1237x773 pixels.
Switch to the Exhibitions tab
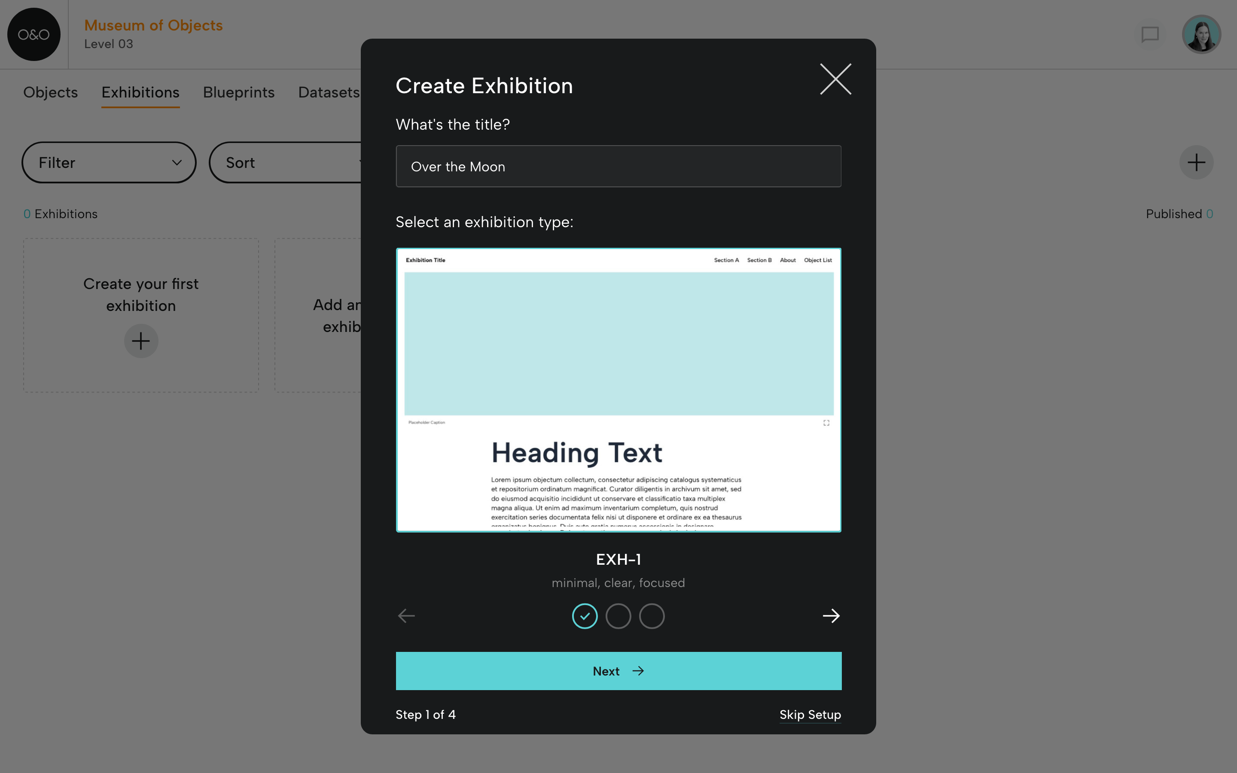point(140,92)
